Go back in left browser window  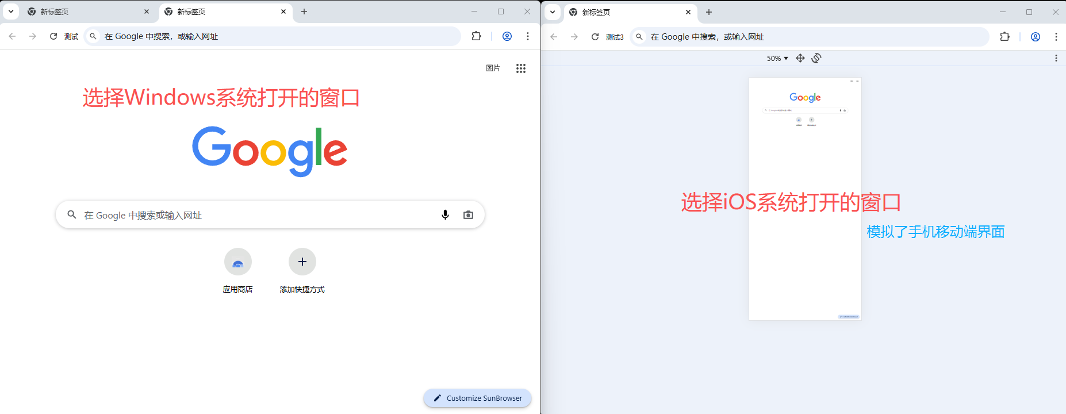click(12, 36)
